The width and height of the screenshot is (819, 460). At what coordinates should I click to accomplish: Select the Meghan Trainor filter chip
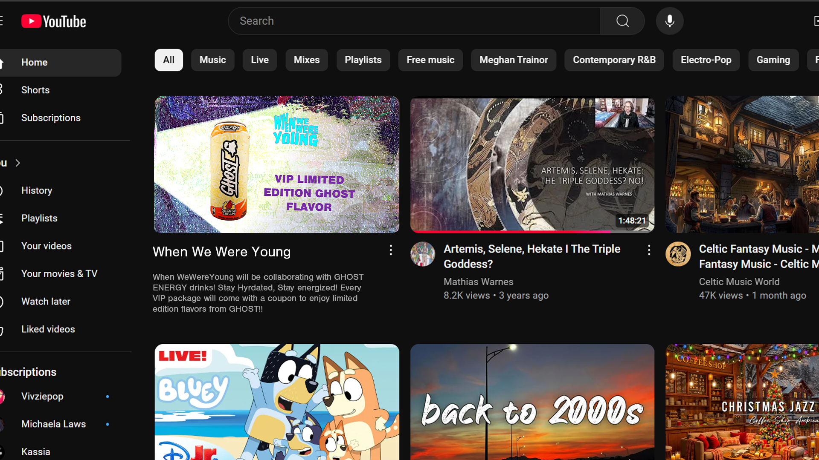[514, 60]
